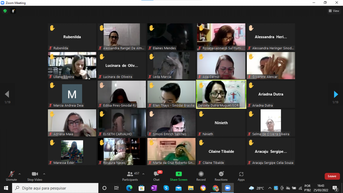
Task: Expand audio options arrow beside Unmute
Action: coord(19,174)
